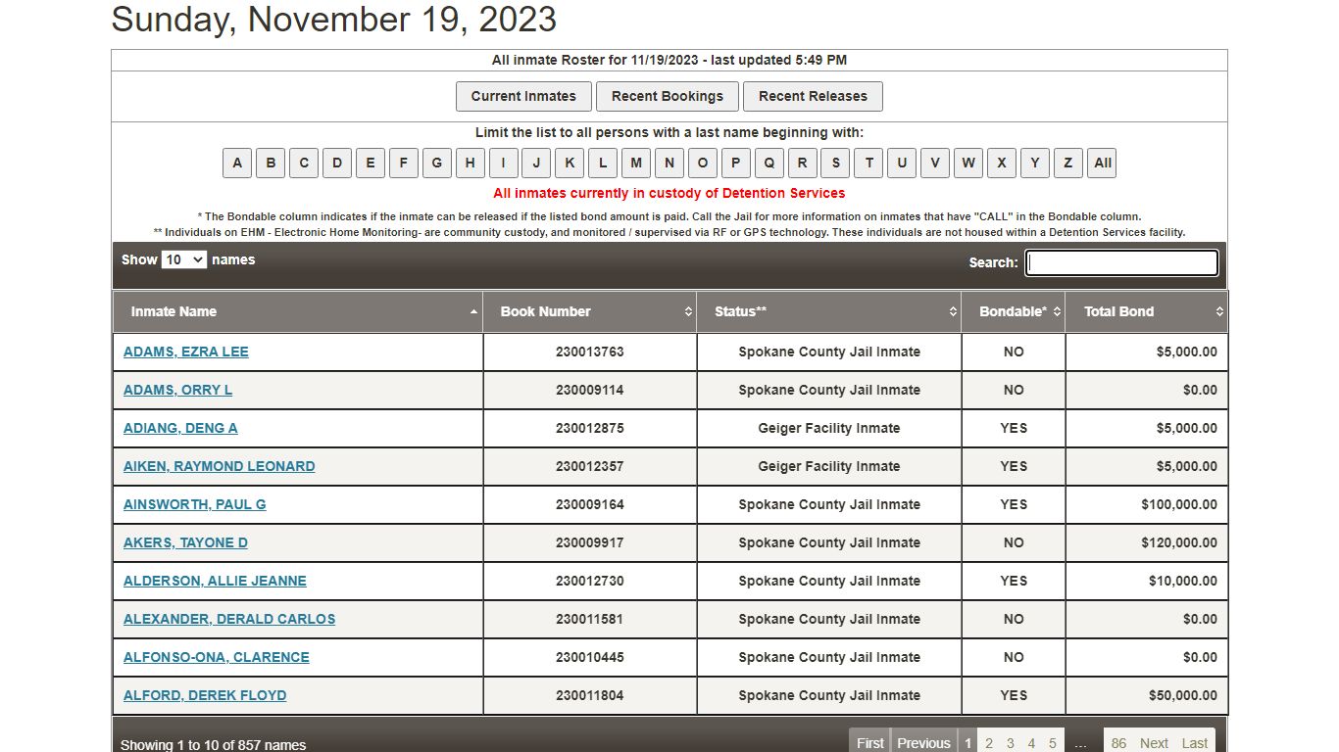The height and width of the screenshot is (752, 1339).
Task: Filter last names beginning with M
Action: pyautogui.click(x=636, y=163)
